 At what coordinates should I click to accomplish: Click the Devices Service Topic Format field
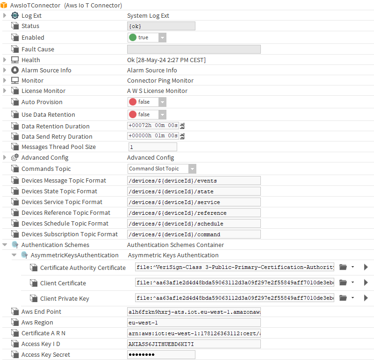click(x=194, y=202)
